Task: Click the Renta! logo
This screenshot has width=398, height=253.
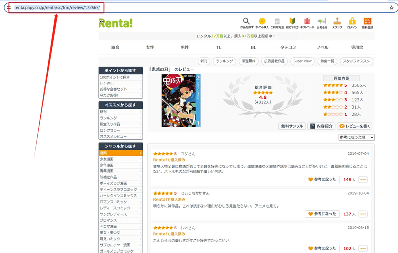Action: pyautogui.click(x=115, y=23)
